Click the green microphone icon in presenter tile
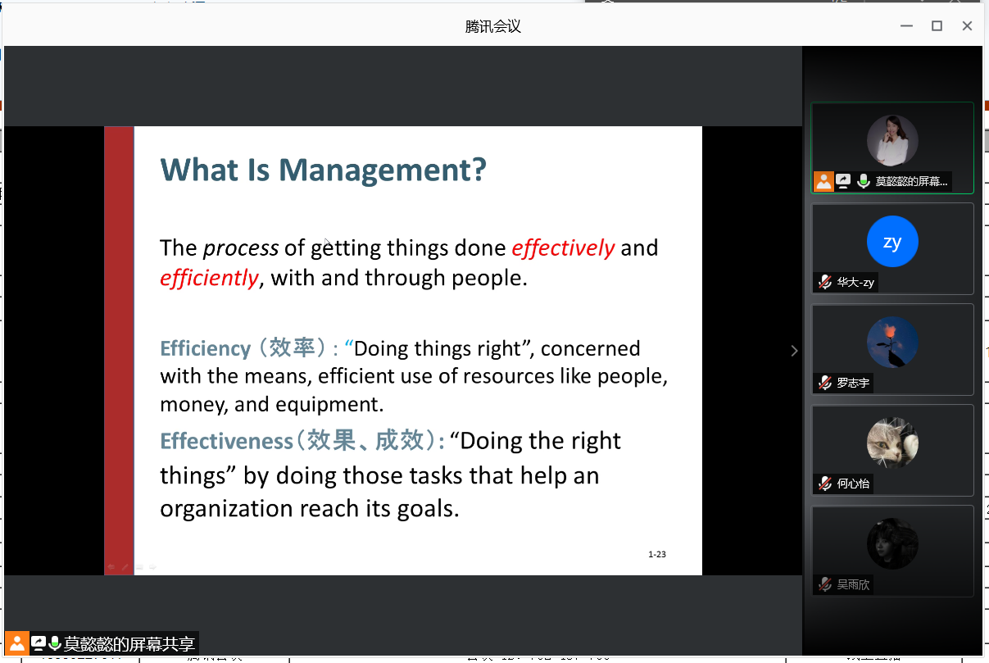The height and width of the screenshot is (663, 989). point(863,182)
